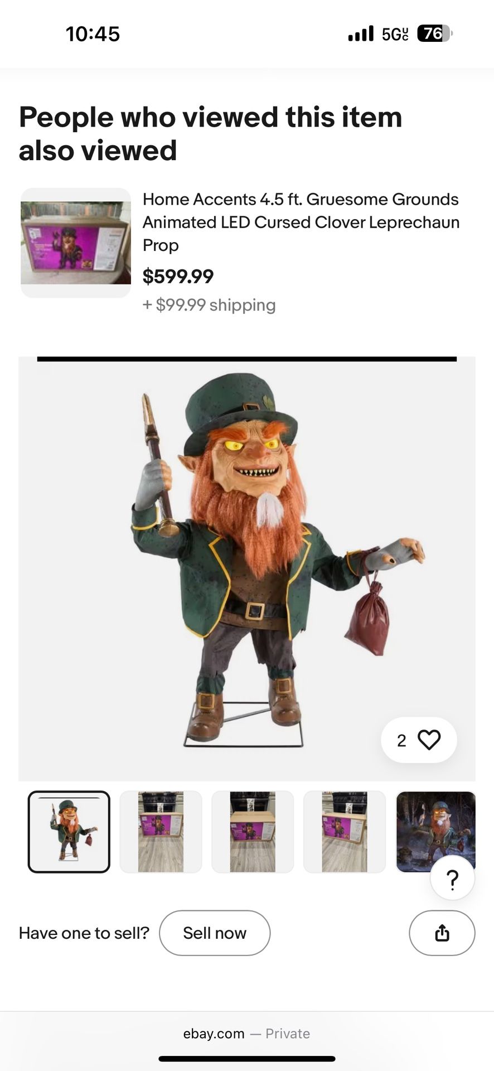
Task: Select the first leprechaun figure thumbnail
Action: (x=68, y=832)
